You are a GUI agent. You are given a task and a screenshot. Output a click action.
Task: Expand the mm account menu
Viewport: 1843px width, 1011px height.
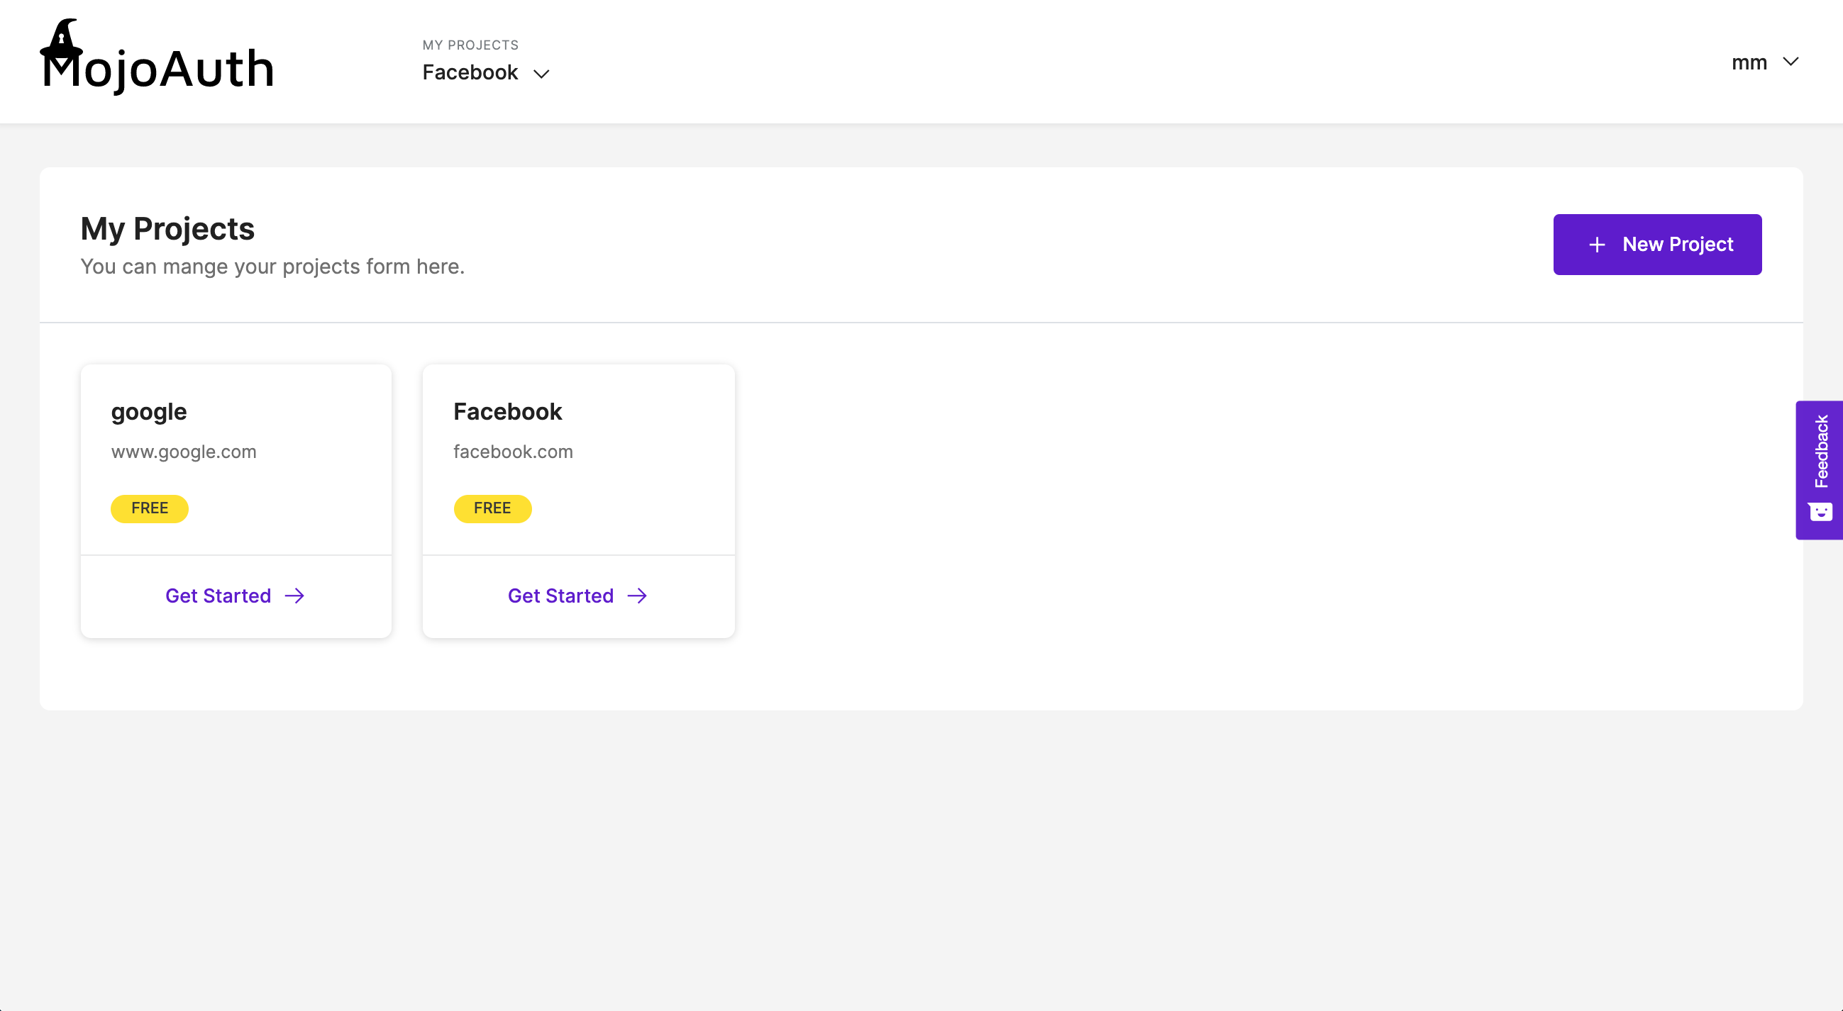[x=1767, y=62]
